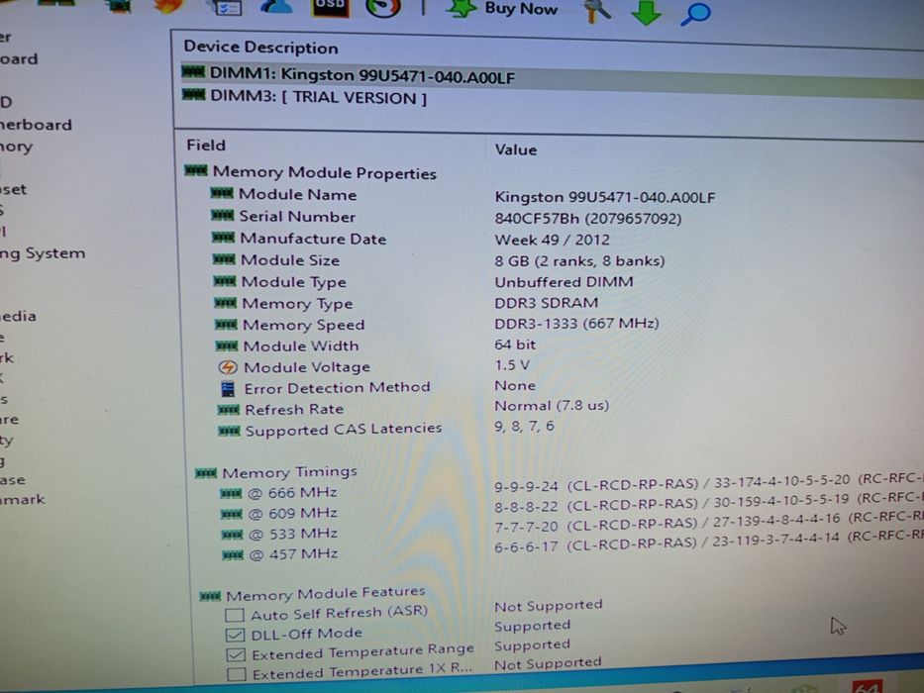Click the Memory Module Features group icon

pyautogui.click(x=210, y=597)
